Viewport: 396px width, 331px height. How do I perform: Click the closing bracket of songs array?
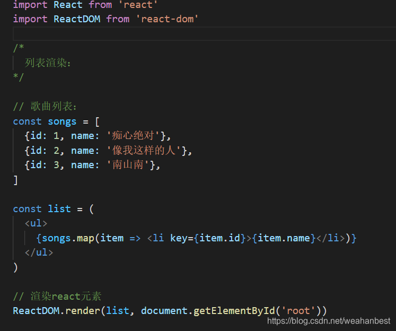(x=16, y=180)
